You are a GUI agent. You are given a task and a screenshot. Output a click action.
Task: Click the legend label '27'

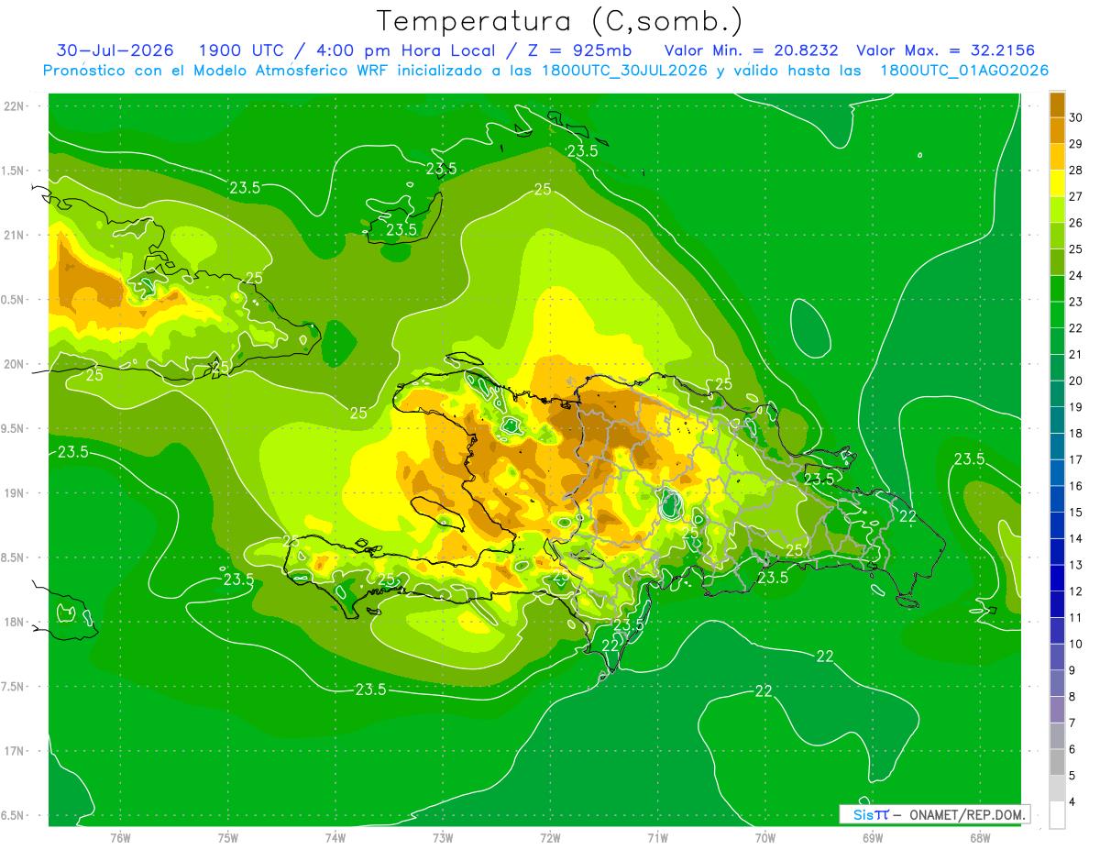point(1076,196)
